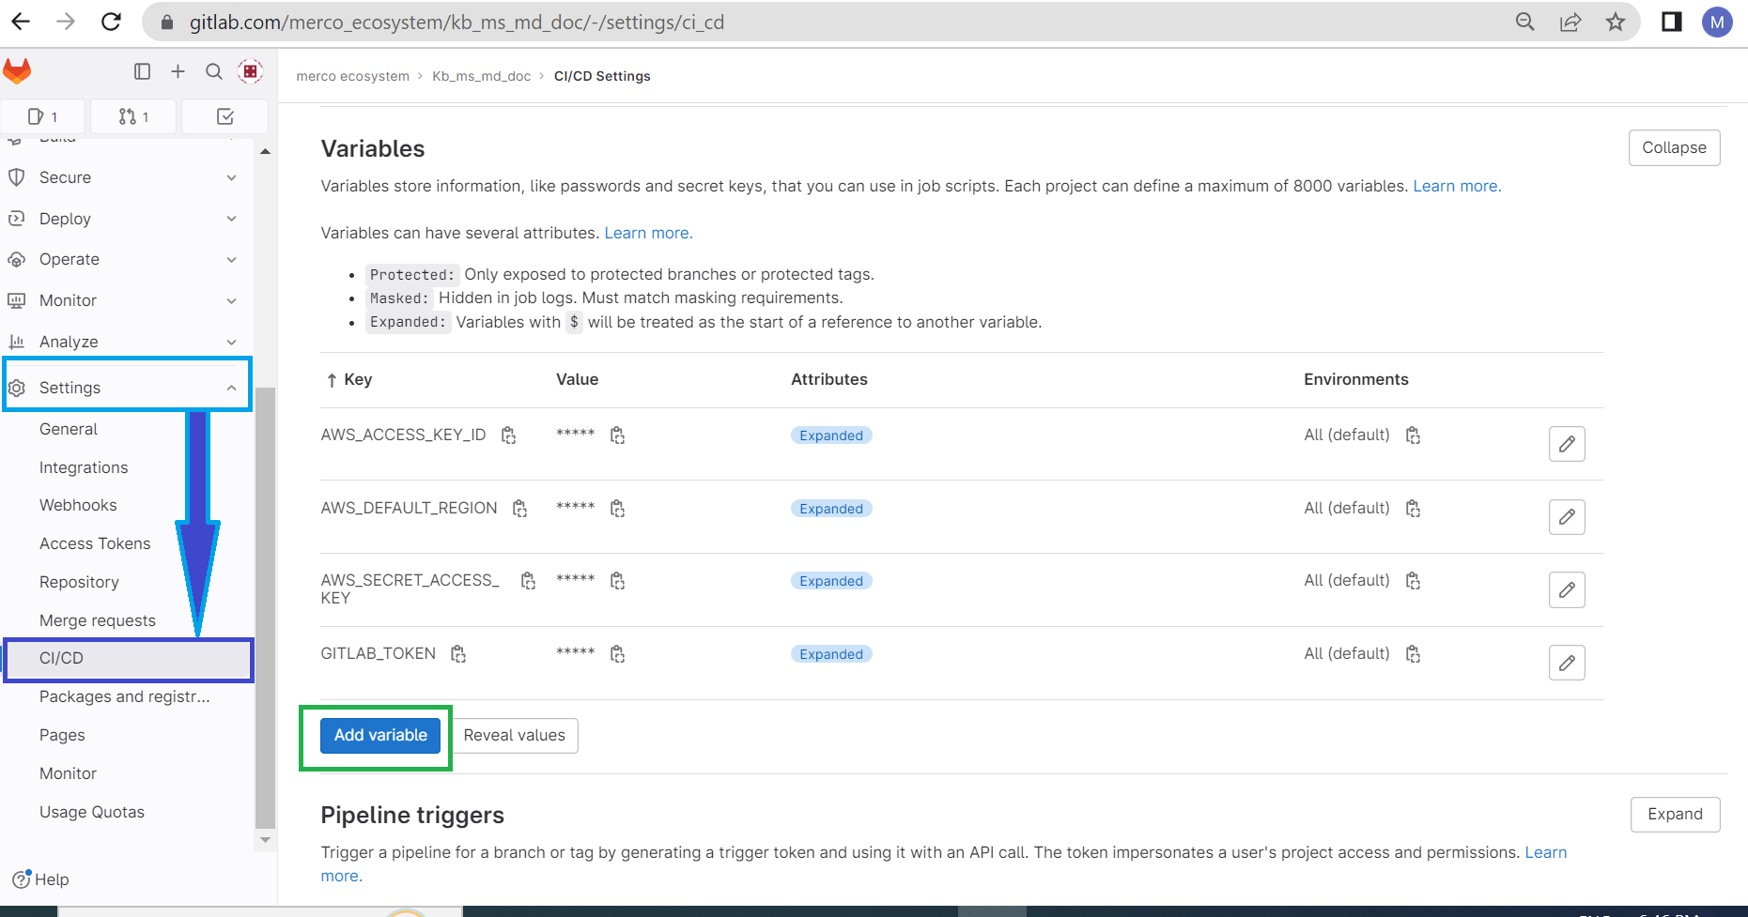Open Learn more link about variable limits
The image size is (1748, 917).
(x=1457, y=186)
